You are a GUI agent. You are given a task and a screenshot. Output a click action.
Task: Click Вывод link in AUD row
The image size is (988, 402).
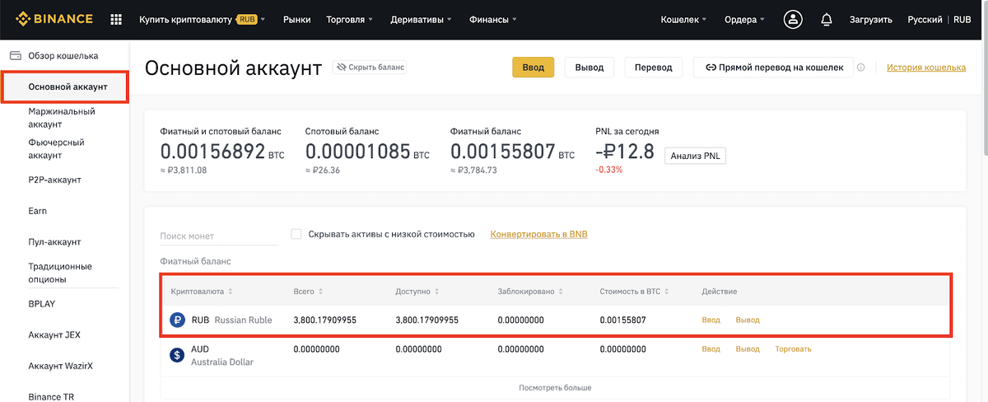[748, 349]
